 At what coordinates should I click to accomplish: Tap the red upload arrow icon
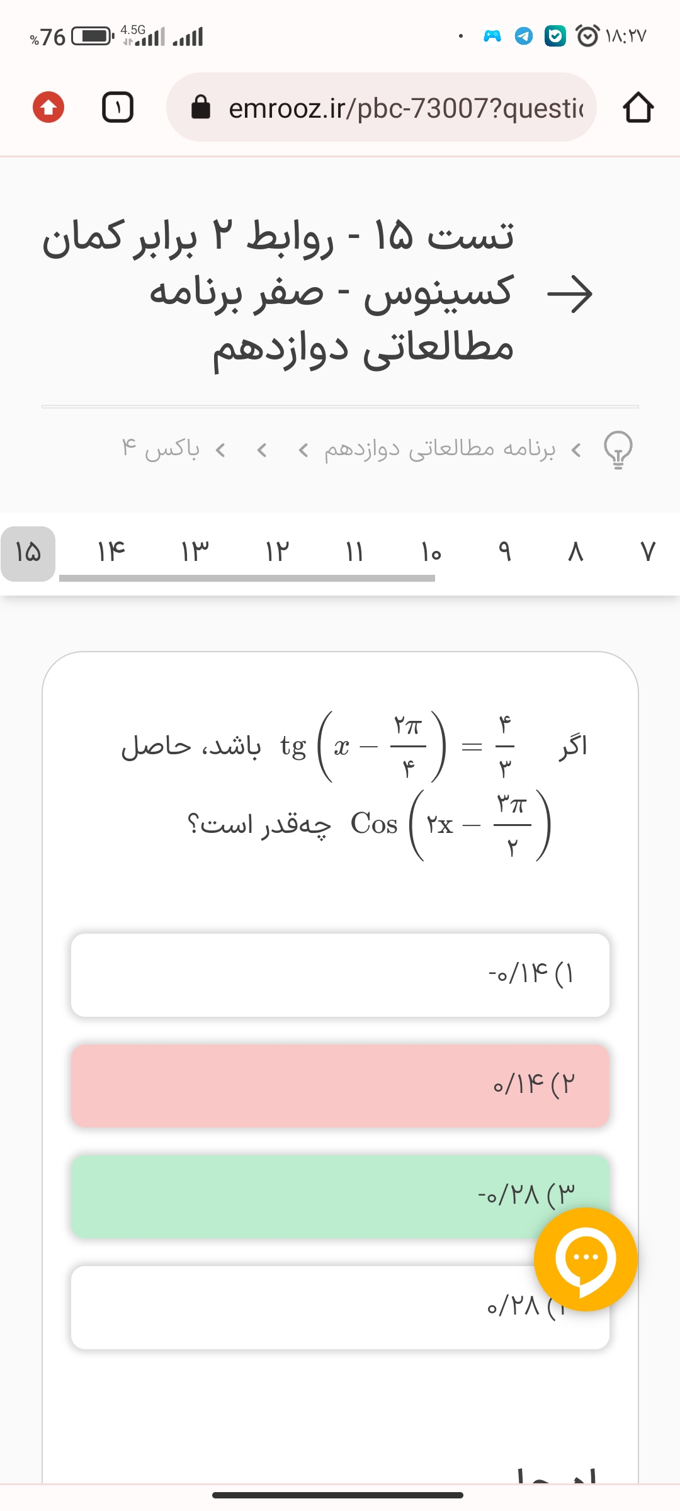(x=48, y=107)
